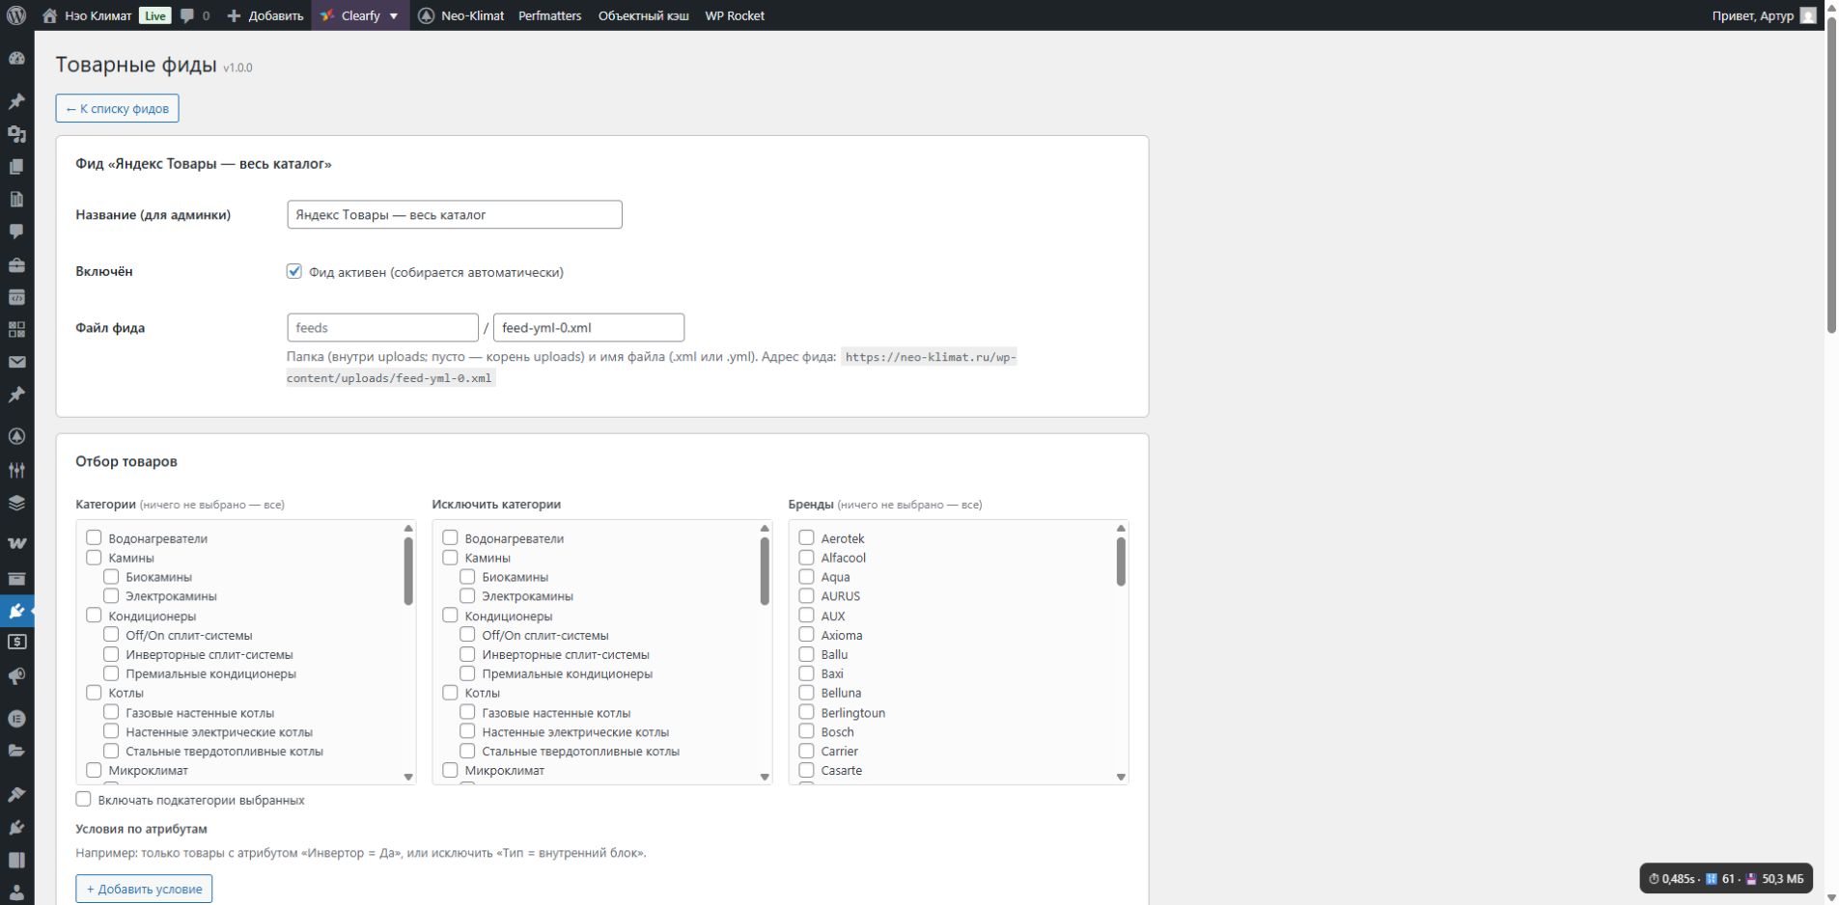Open the Payments dollar icon in sidebar
Image resolution: width=1839 pixels, height=905 pixels.
[x=16, y=643]
